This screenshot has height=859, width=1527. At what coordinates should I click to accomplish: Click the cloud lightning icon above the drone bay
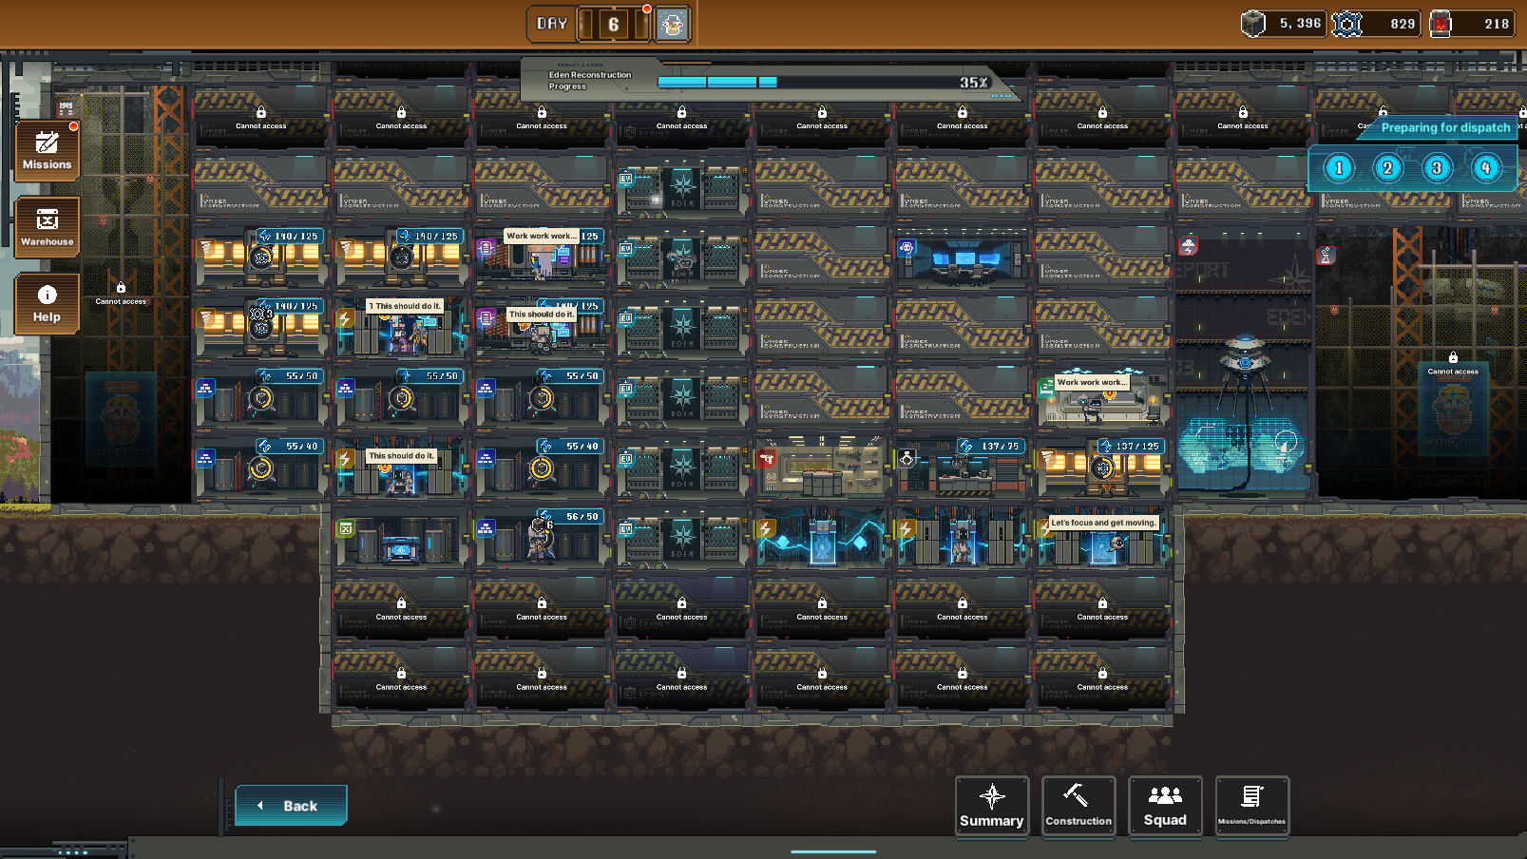1188,247
